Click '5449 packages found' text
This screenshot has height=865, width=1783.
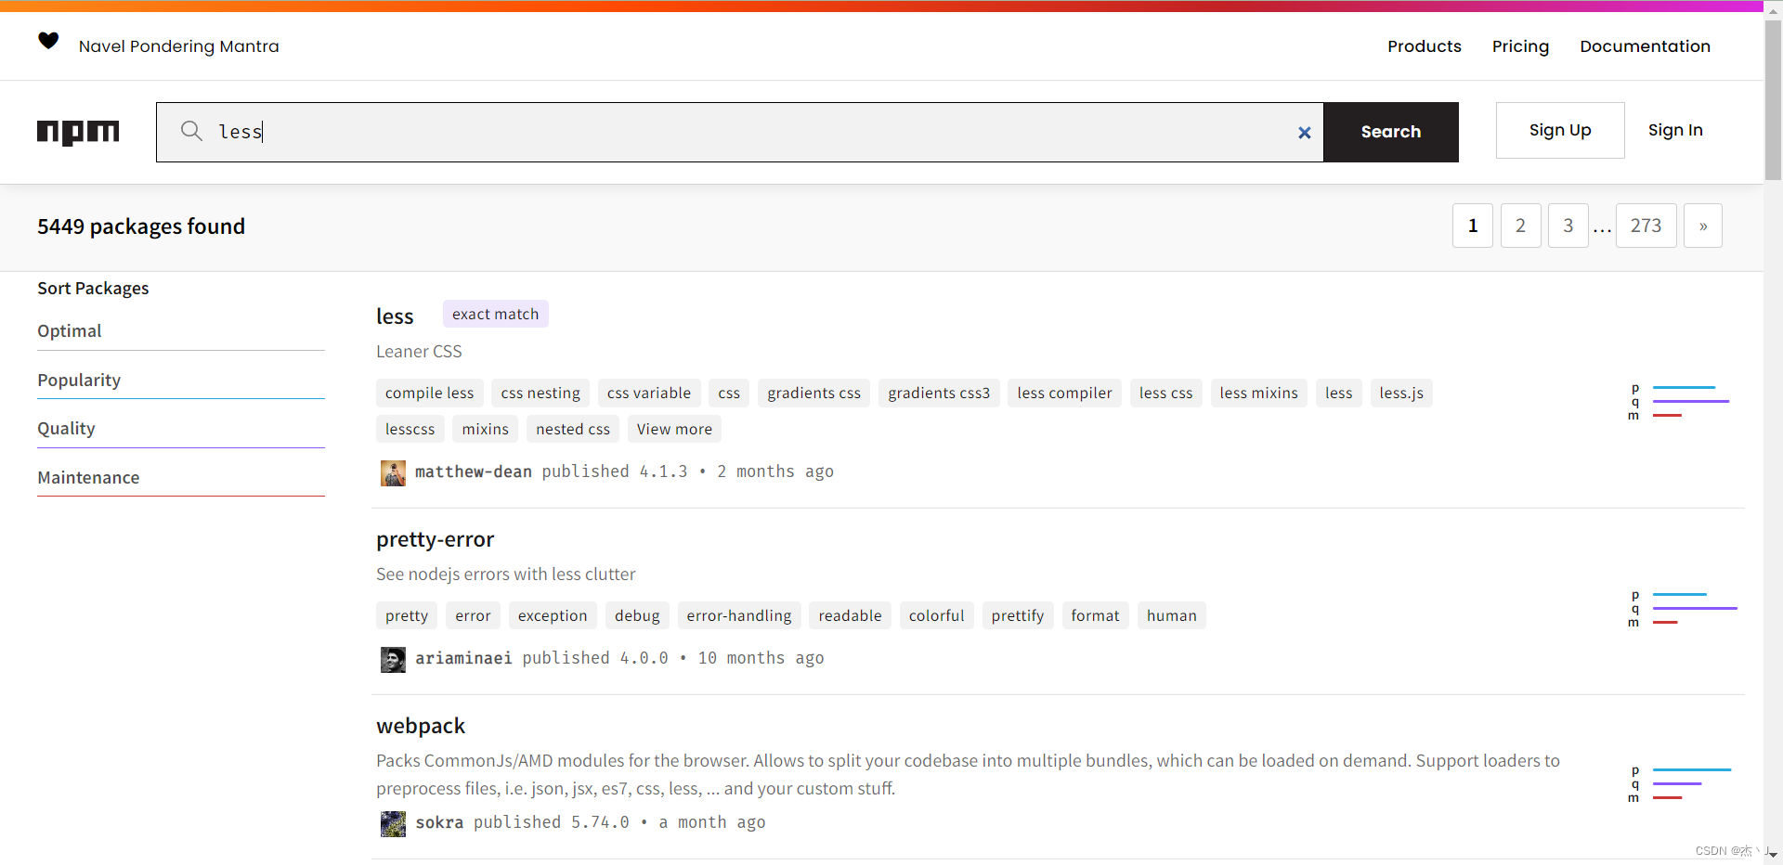click(x=141, y=226)
